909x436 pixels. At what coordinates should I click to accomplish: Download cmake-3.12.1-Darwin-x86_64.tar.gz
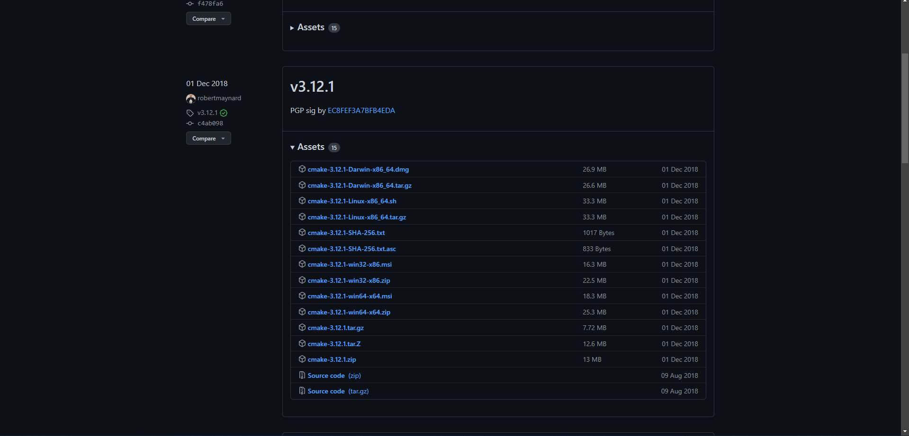[360, 185]
